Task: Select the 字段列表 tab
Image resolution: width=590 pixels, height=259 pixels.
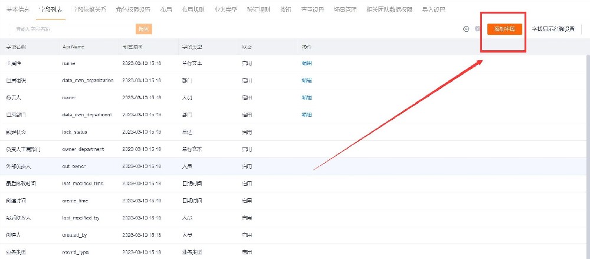Action: (x=51, y=9)
